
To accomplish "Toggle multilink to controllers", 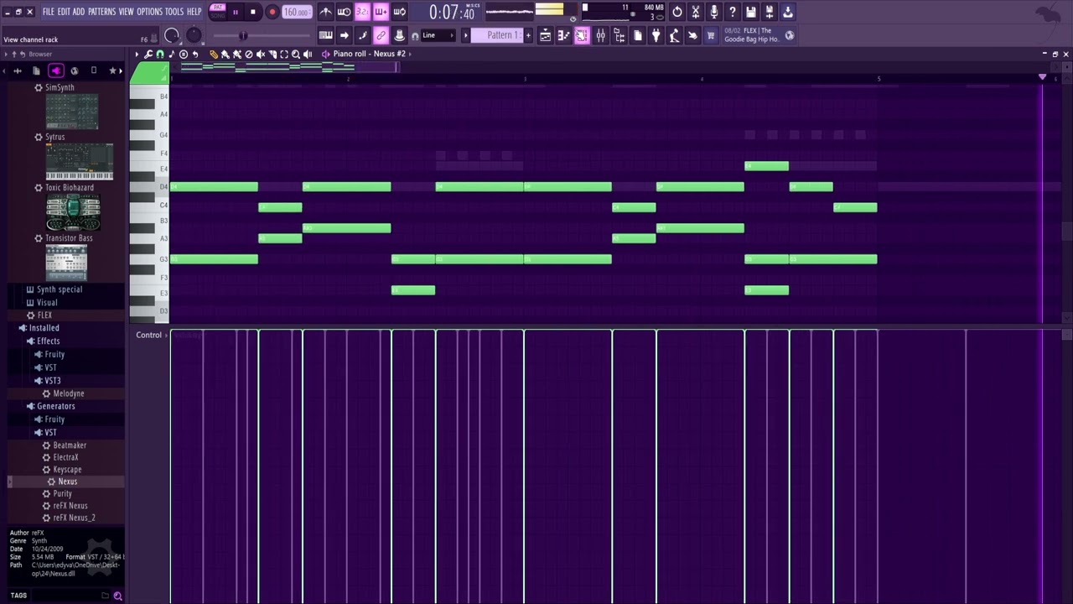I will pyautogui.click(x=400, y=35).
